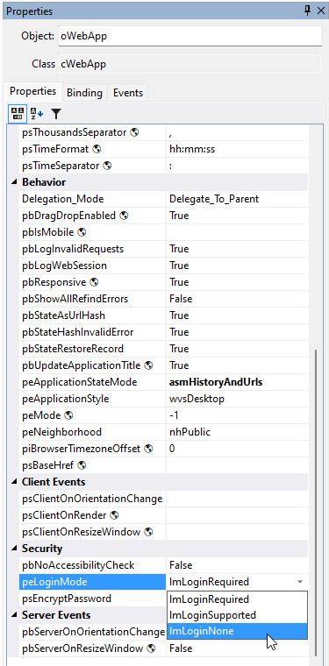The image size is (329, 666).
Task: Pin the Properties panel
Action: (308, 11)
